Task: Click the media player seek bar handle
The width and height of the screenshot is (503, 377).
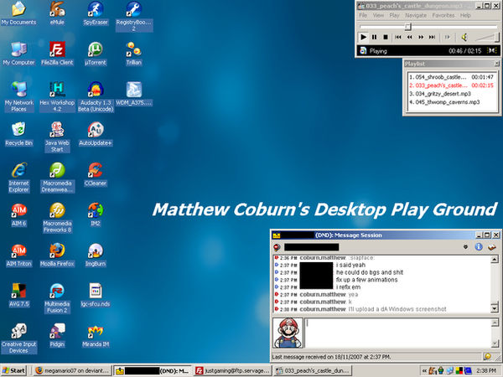Action: [407, 27]
